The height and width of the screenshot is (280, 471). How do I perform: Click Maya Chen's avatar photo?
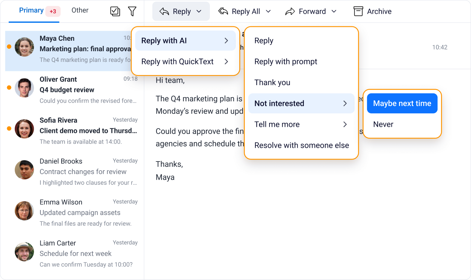[x=24, y=47]
